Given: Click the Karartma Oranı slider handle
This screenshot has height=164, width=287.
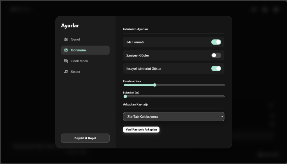Looking at the screenshot, I should point(154,85).
